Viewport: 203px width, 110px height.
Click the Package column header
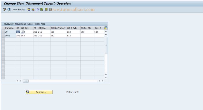pos(10,28)
